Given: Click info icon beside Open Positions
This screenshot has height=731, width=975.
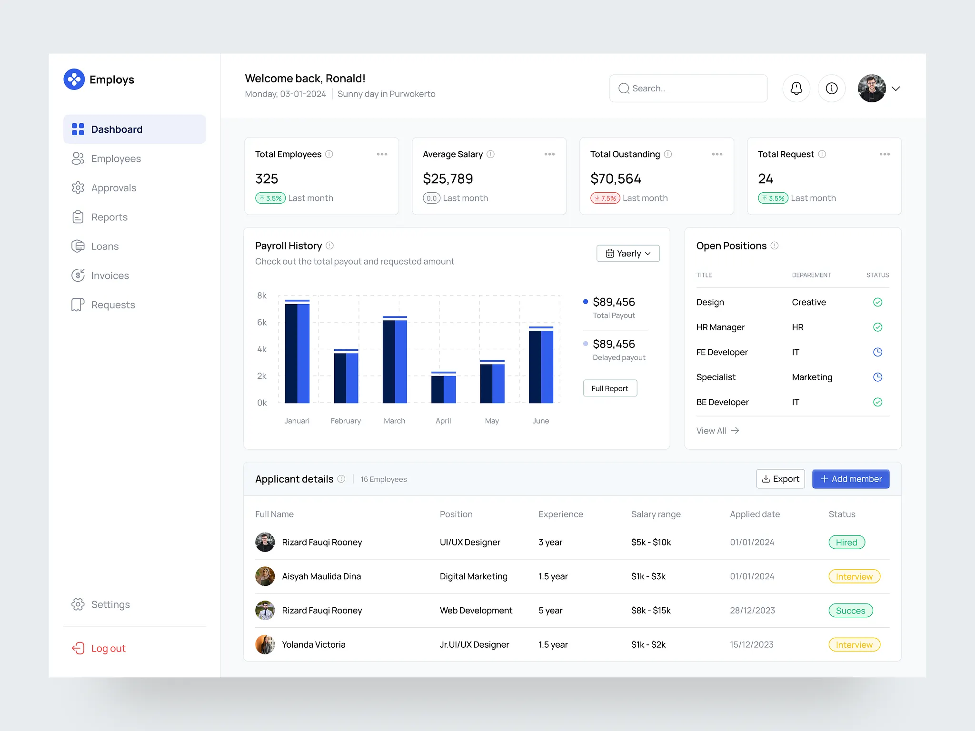Looking at the screenshot, I should coord(775,246).
